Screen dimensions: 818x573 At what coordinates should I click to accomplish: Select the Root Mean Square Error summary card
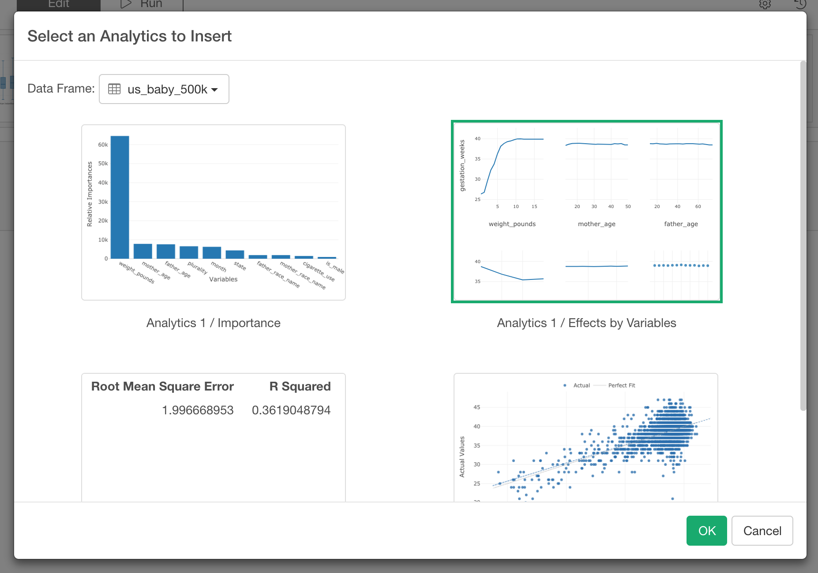tap(214, 437)
